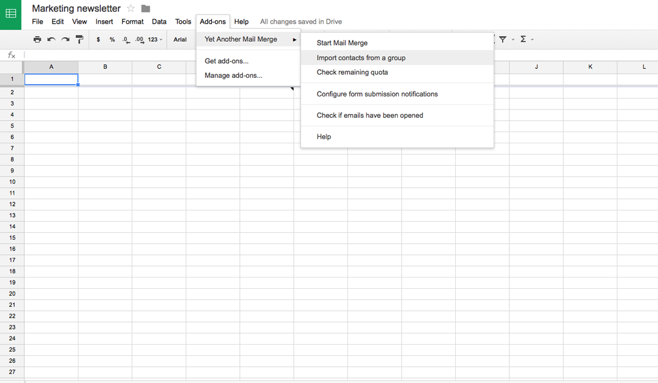Apply percent format to cells
This screenshot has width=658, height=383.
(112, 39)
